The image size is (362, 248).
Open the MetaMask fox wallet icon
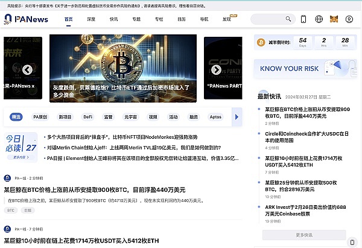coord(334,19)
